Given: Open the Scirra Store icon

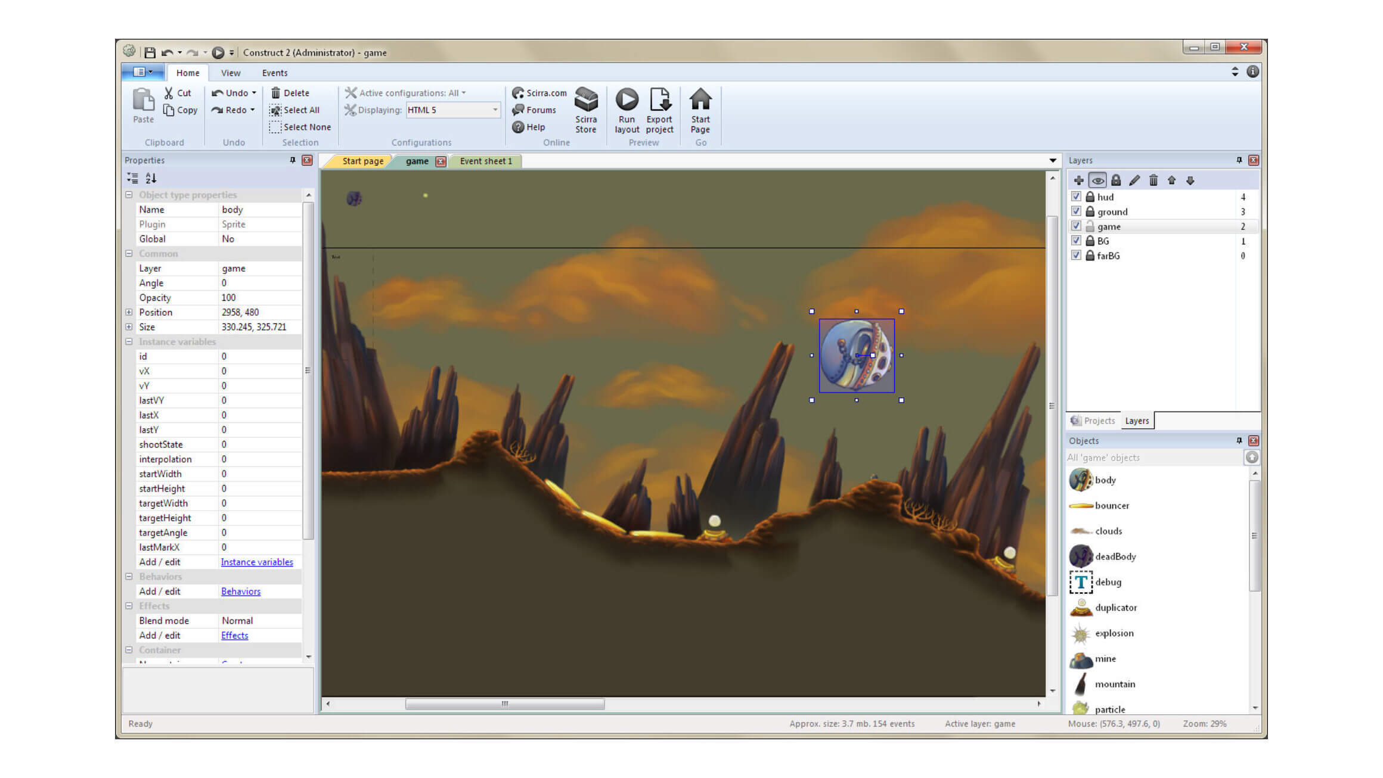Looking at the screenshot, I should pyautogui.click(x=585, y=100).
